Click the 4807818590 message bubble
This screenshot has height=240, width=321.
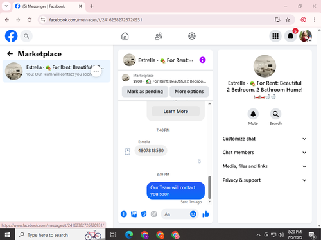[151, 150]
